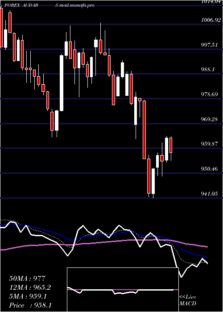Screen dimensions: 223x312
Task: Click the FOREX AUDAR chart title
Action: coord(21,5)
